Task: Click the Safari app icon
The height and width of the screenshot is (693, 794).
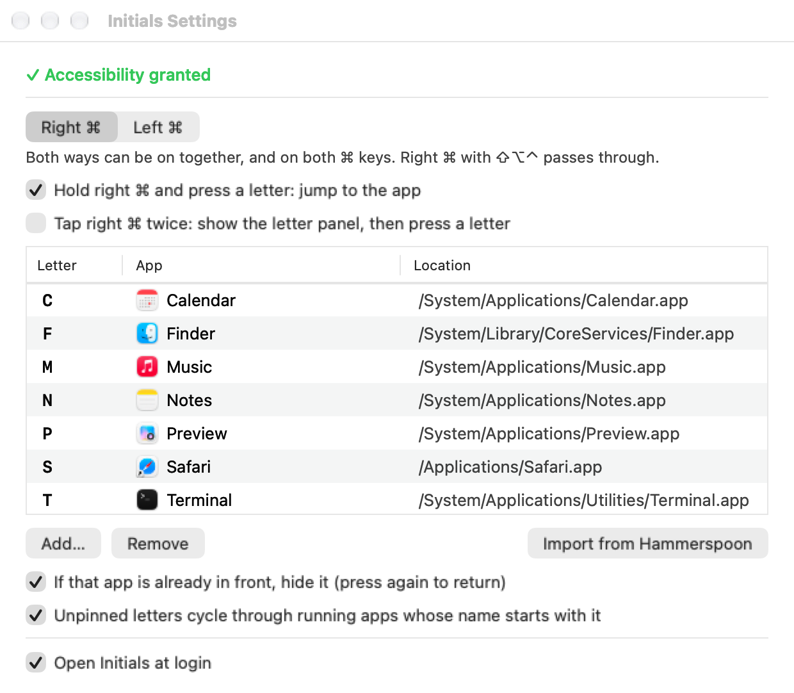Action: point(147,467)
